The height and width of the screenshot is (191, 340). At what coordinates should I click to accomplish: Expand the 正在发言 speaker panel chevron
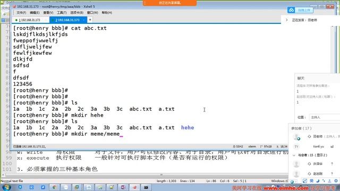click(x=287, y=20)
